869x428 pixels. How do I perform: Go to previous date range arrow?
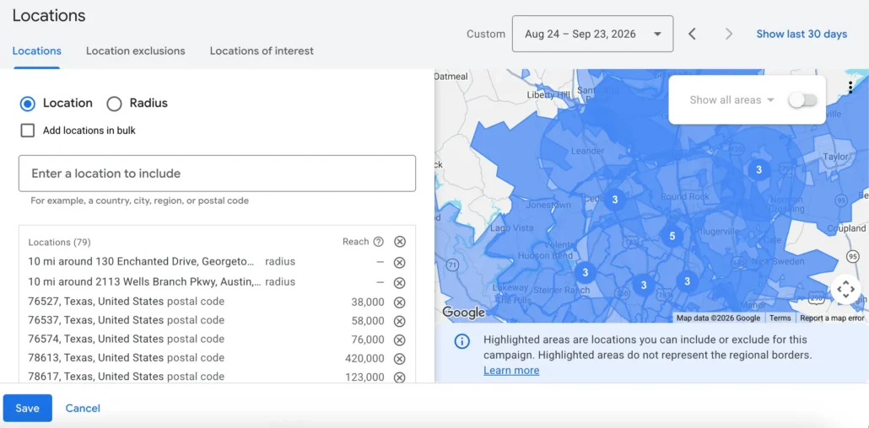692,34
